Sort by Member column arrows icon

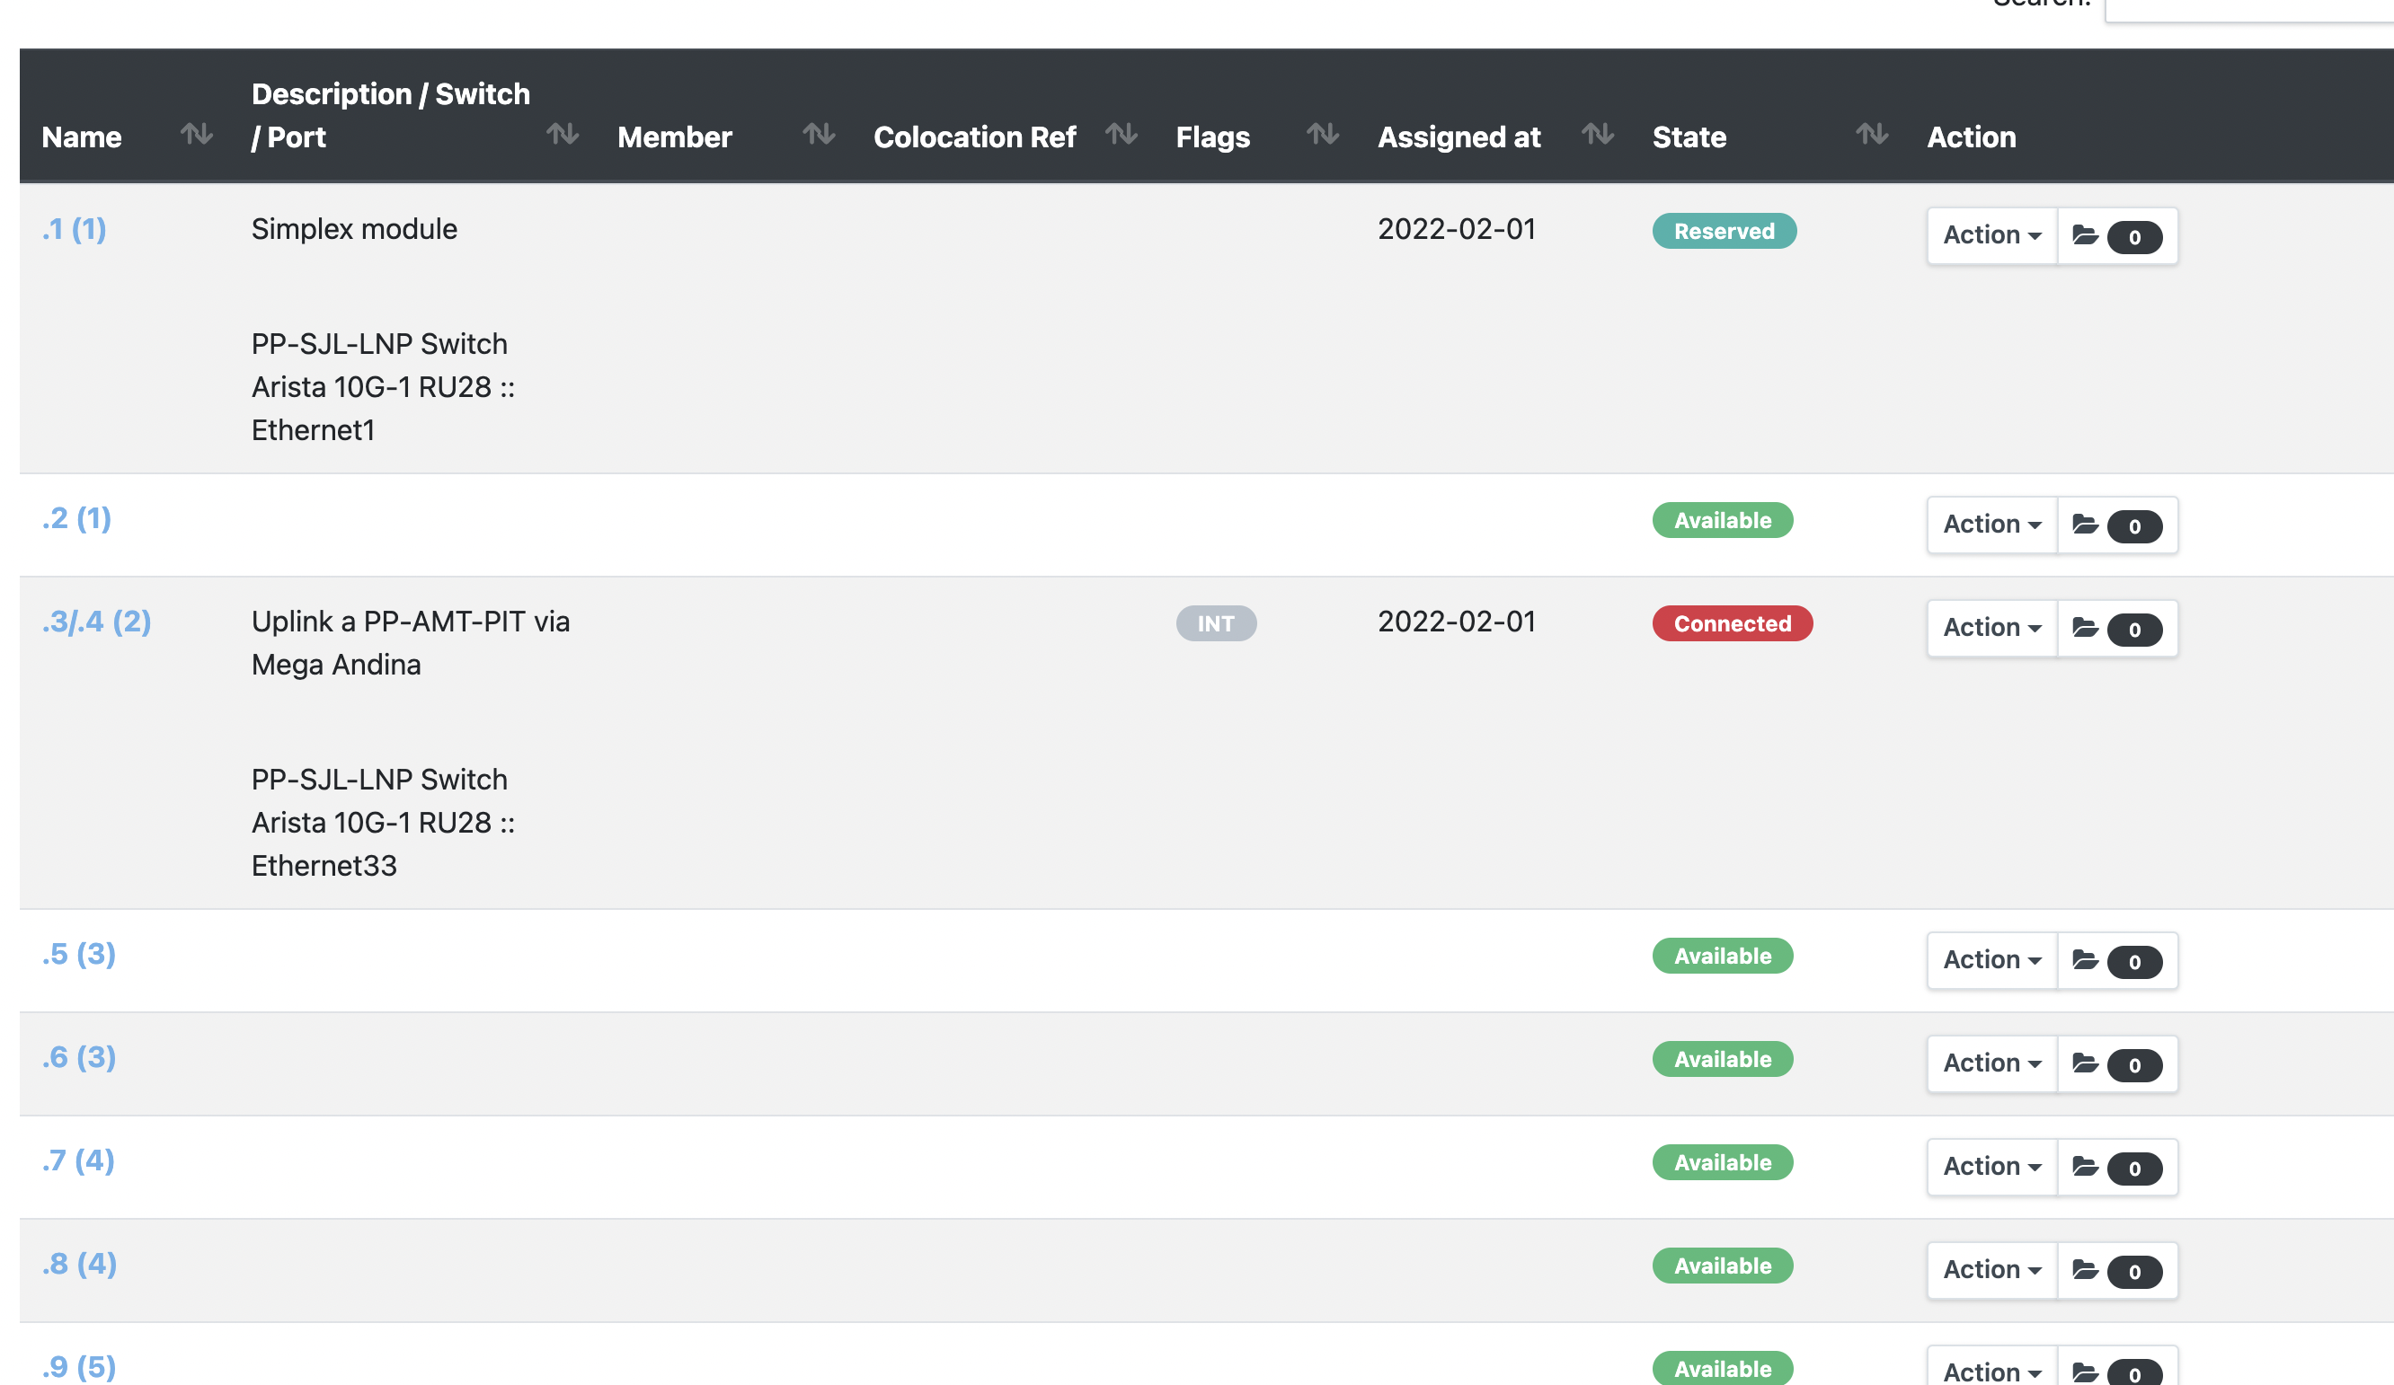click(x=818, y=134)
